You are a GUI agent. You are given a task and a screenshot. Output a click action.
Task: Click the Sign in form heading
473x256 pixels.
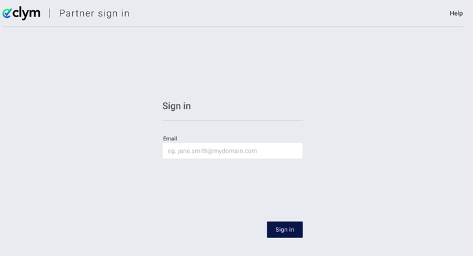[x=177, y=106]
